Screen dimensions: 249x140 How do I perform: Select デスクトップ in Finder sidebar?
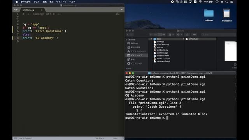click(137, 55)
